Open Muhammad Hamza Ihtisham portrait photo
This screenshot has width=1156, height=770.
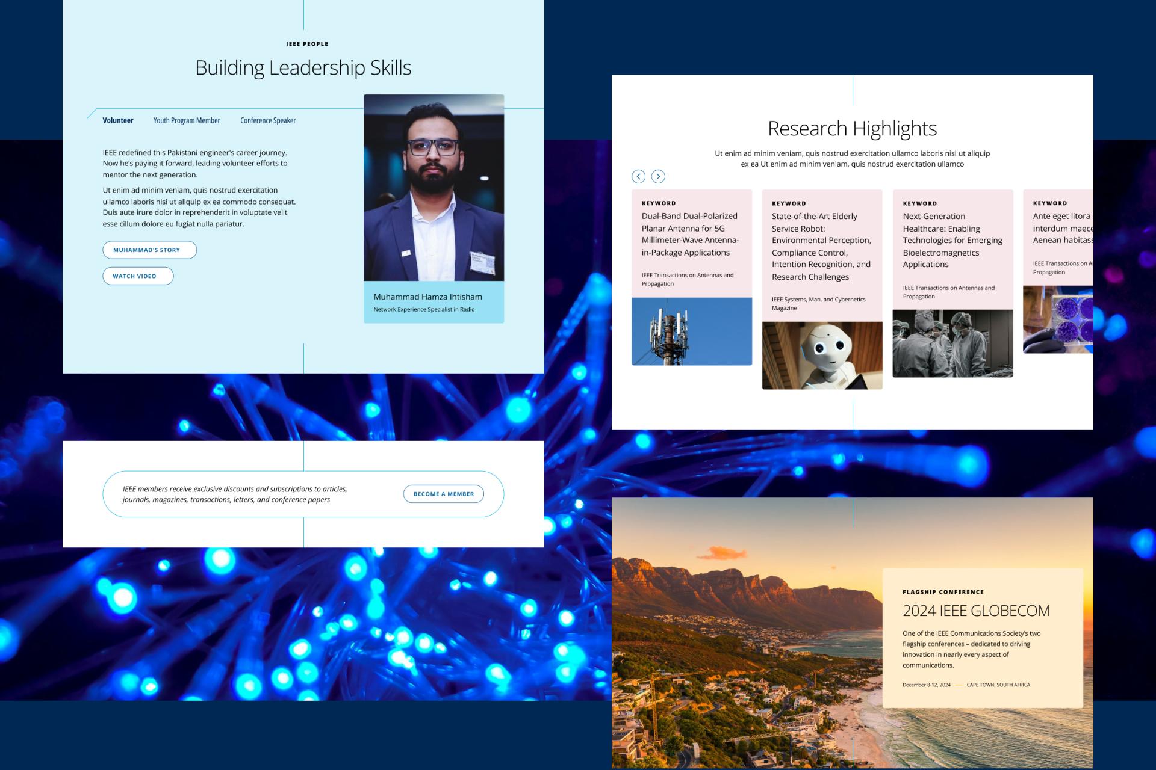point(433,188)
